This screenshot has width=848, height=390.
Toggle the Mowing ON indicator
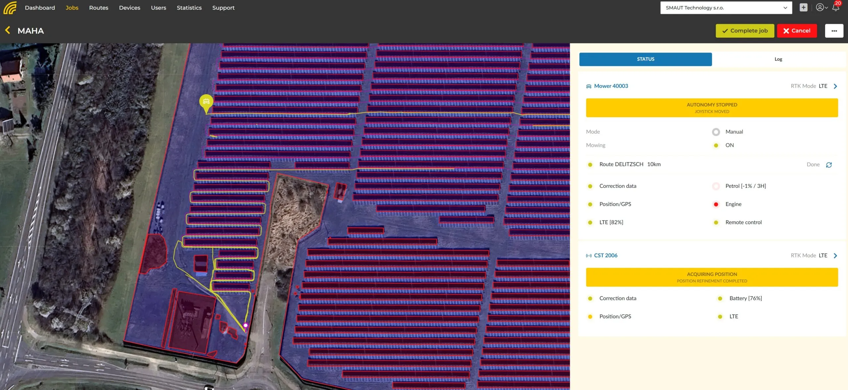(x=716, y=146)
